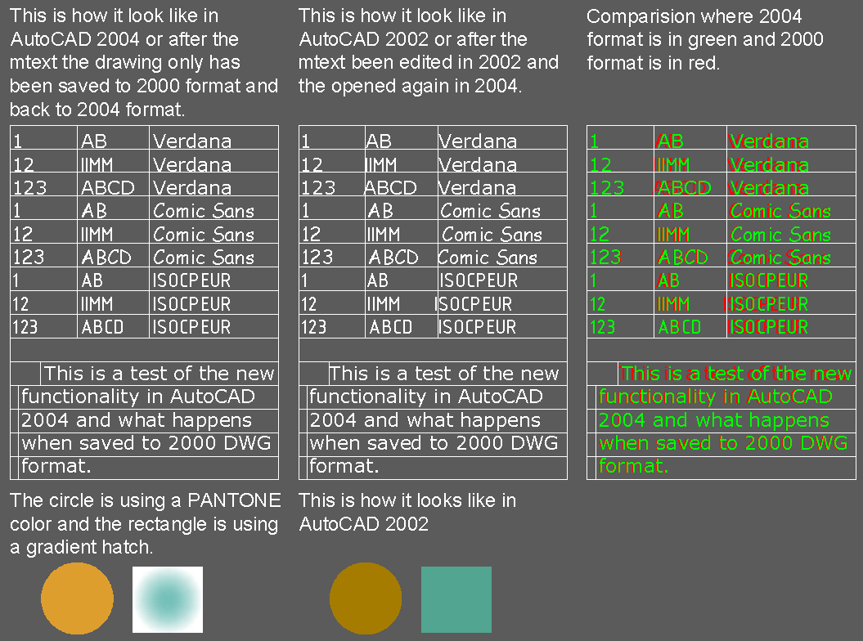863x641 pixels.
Task: Click "Comic Sans" in AutoCAD 2004 table's "123 ABCD" row
Action: (x=204, y=258)
